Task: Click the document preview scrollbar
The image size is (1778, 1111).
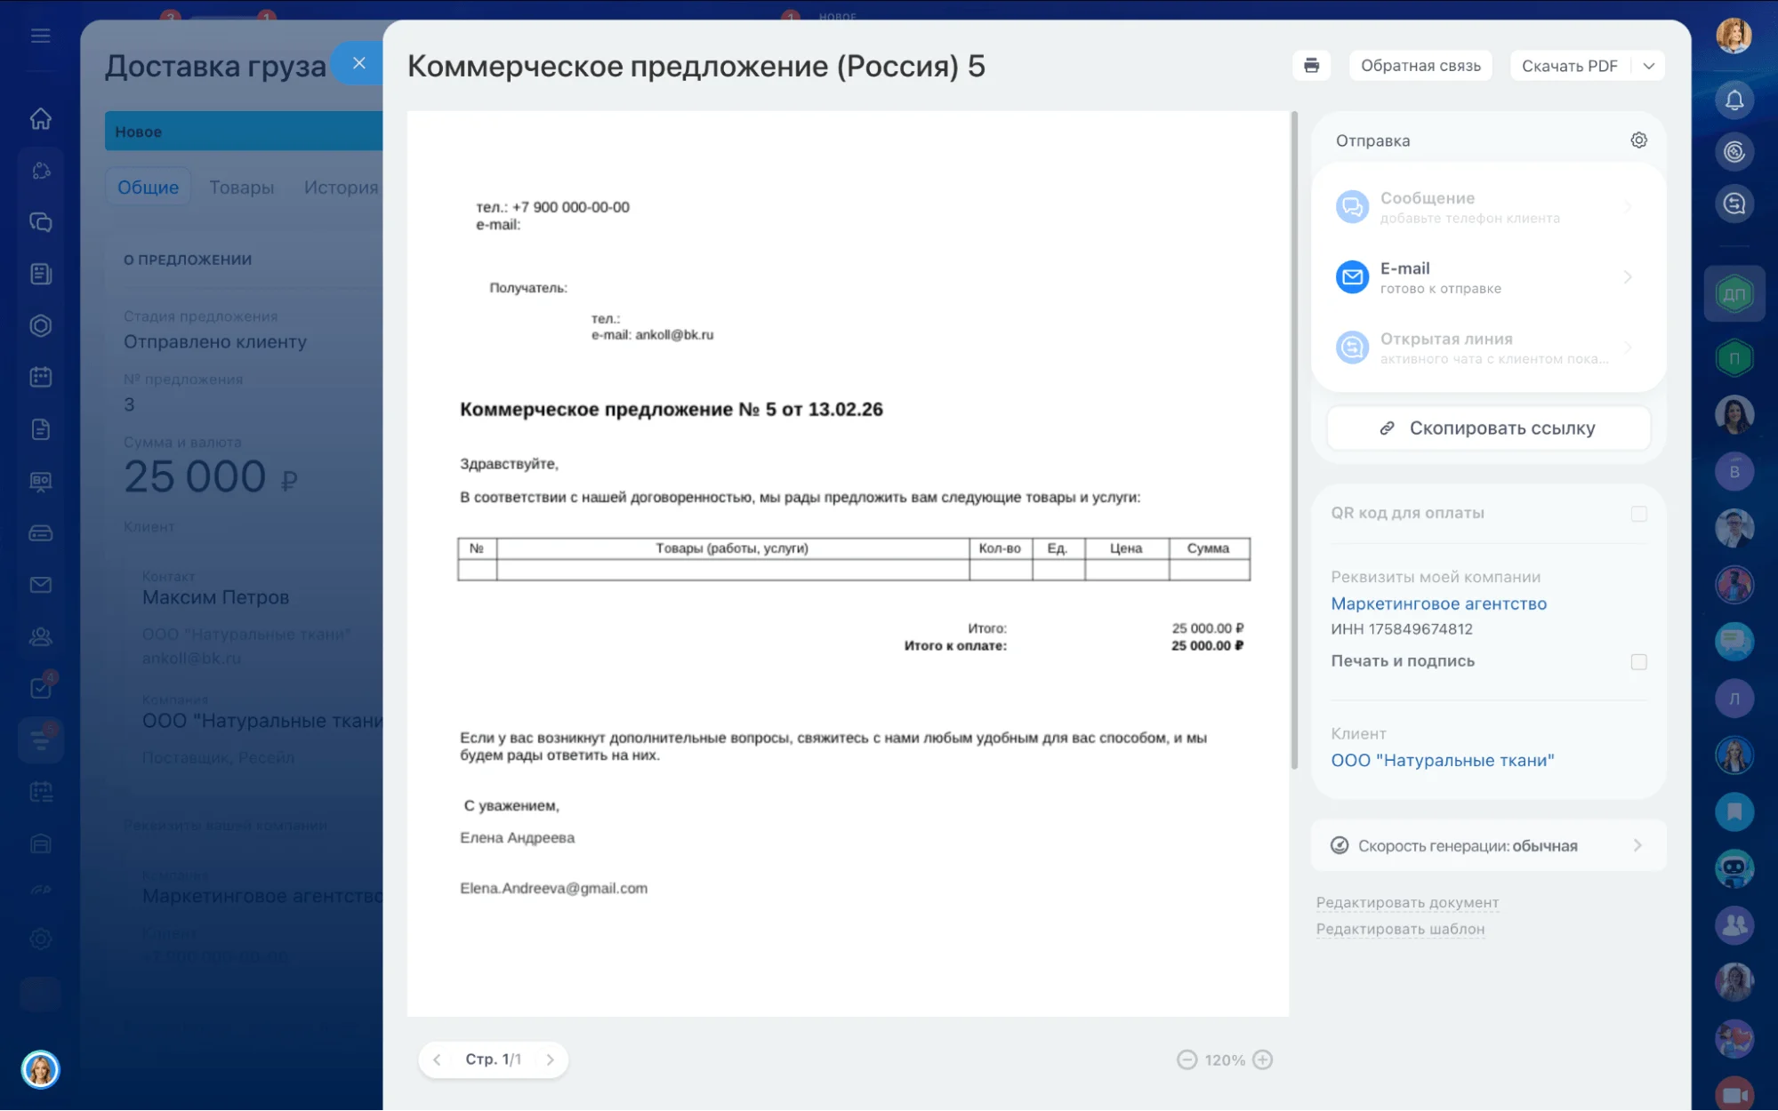Action: (x=1294, y=440)
